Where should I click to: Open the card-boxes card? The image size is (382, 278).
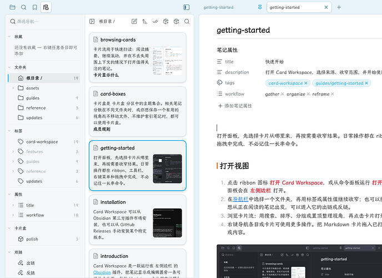tap(138, 112)
